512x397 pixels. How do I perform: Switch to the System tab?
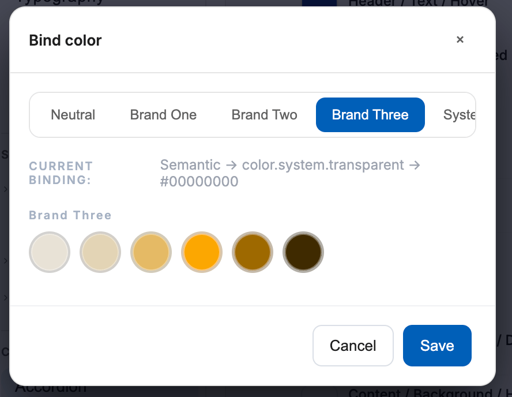(x=461, y=115)
